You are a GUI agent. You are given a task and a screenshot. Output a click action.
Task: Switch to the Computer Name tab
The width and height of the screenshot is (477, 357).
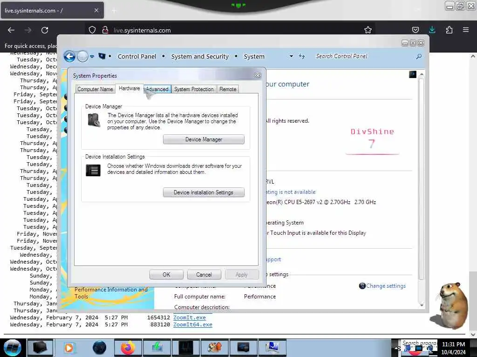[95, 89]
